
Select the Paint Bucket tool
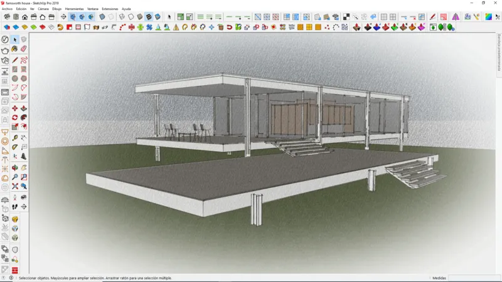click(15, 49)
